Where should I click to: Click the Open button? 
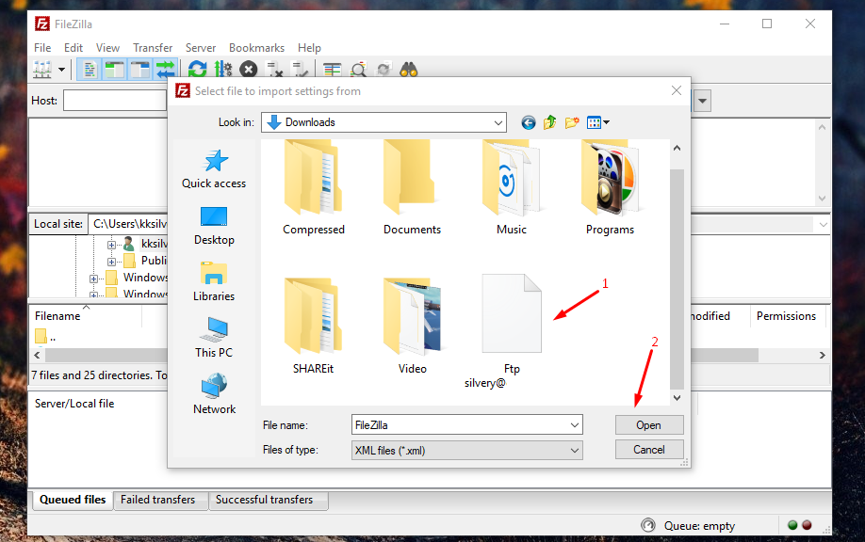click(649, 424)
